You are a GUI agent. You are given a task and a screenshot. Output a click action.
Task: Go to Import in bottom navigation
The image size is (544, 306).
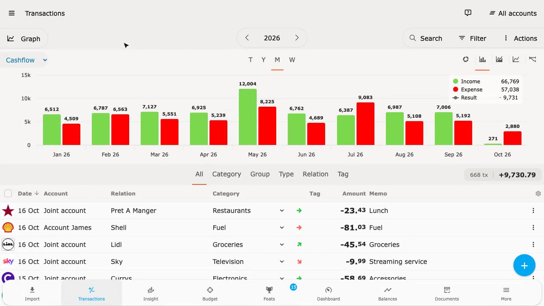pos(32,293)
